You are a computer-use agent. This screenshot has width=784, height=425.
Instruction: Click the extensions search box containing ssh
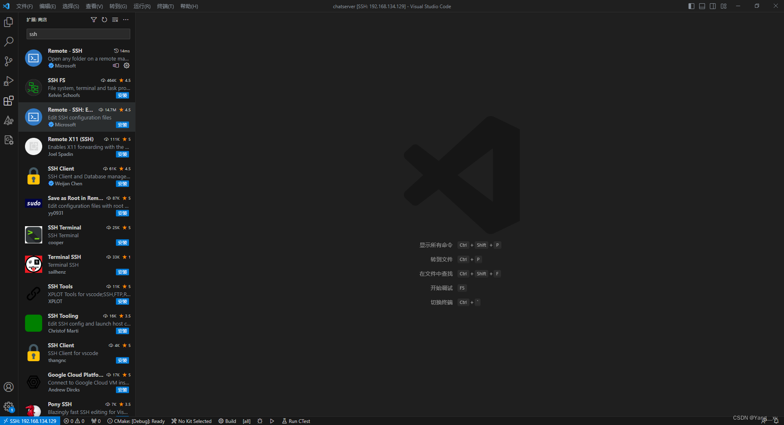click(x=78, y=34)
